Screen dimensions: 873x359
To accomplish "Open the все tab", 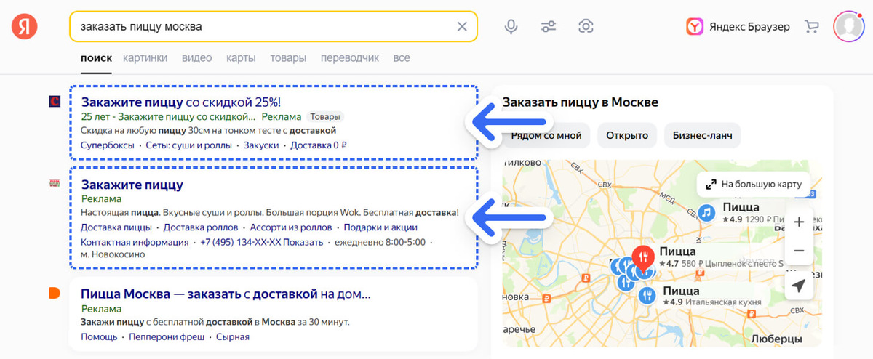I will click(x=402, y=58).
